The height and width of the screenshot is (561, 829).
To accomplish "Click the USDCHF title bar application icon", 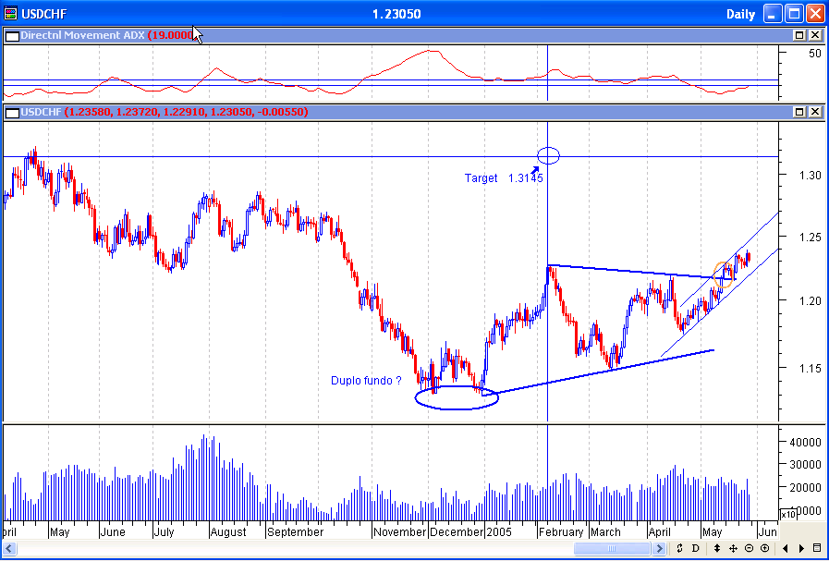I will [11, 13].
